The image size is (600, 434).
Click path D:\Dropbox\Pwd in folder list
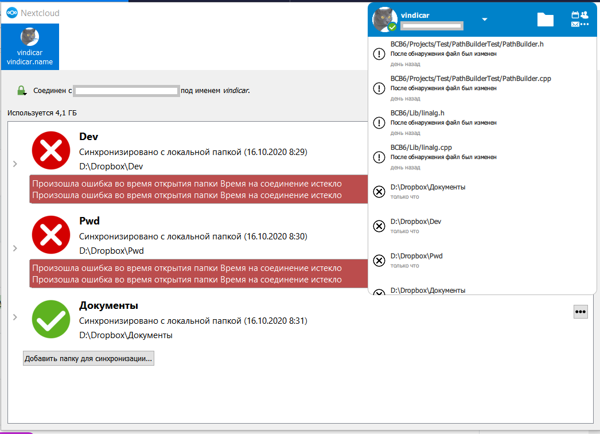(111, 251)
